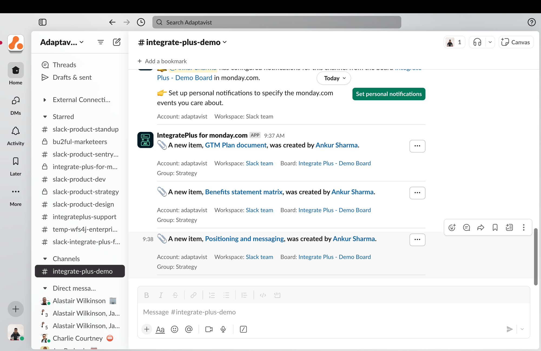Image resolution: width=541 pixels, height=351 pixels.
Task: Open options for GTM Plan document message
Action: click(x=417, y=146)
